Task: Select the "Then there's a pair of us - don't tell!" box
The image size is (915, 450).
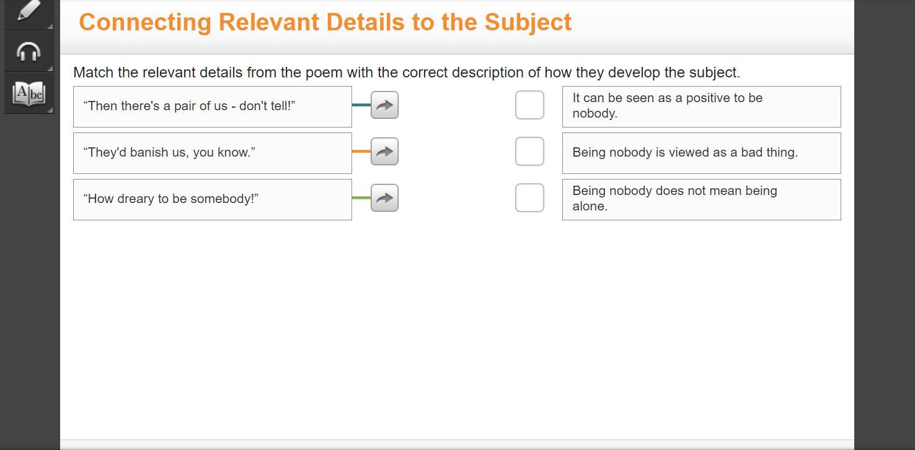Action: click(x=213, y=106)
